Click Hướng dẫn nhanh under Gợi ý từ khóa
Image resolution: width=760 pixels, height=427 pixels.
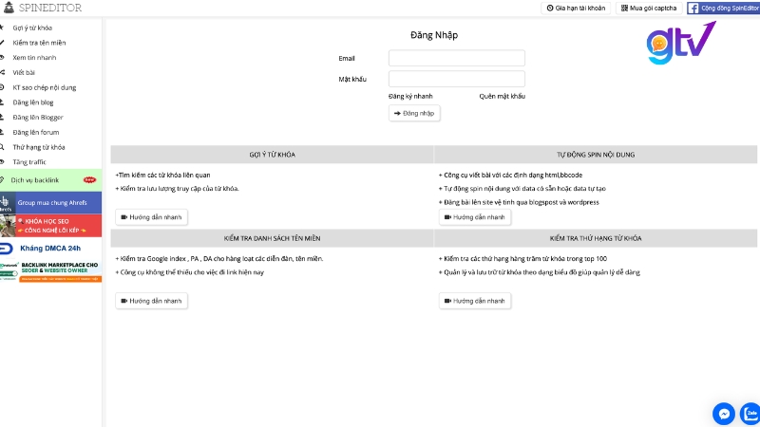[x=151, y=217]
